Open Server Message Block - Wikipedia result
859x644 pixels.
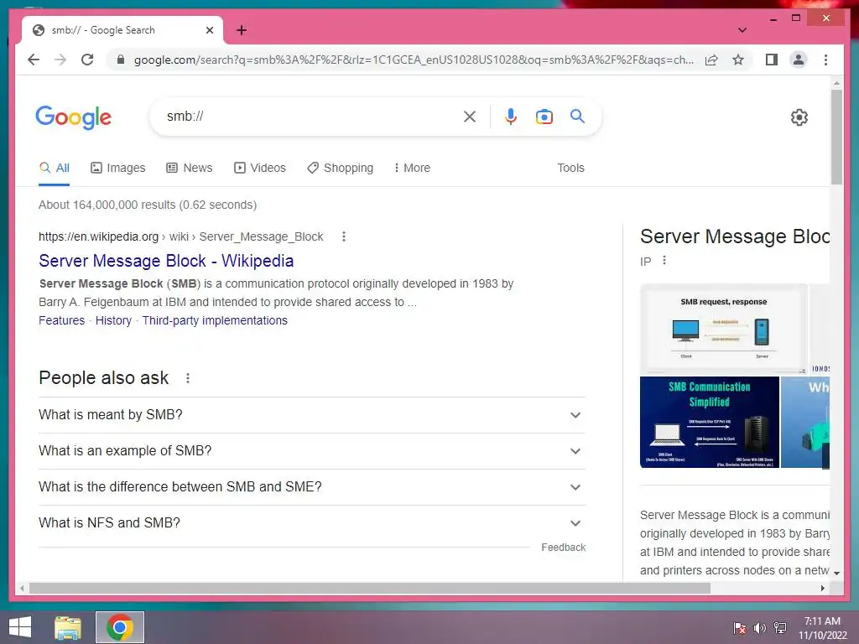(166, 261)
